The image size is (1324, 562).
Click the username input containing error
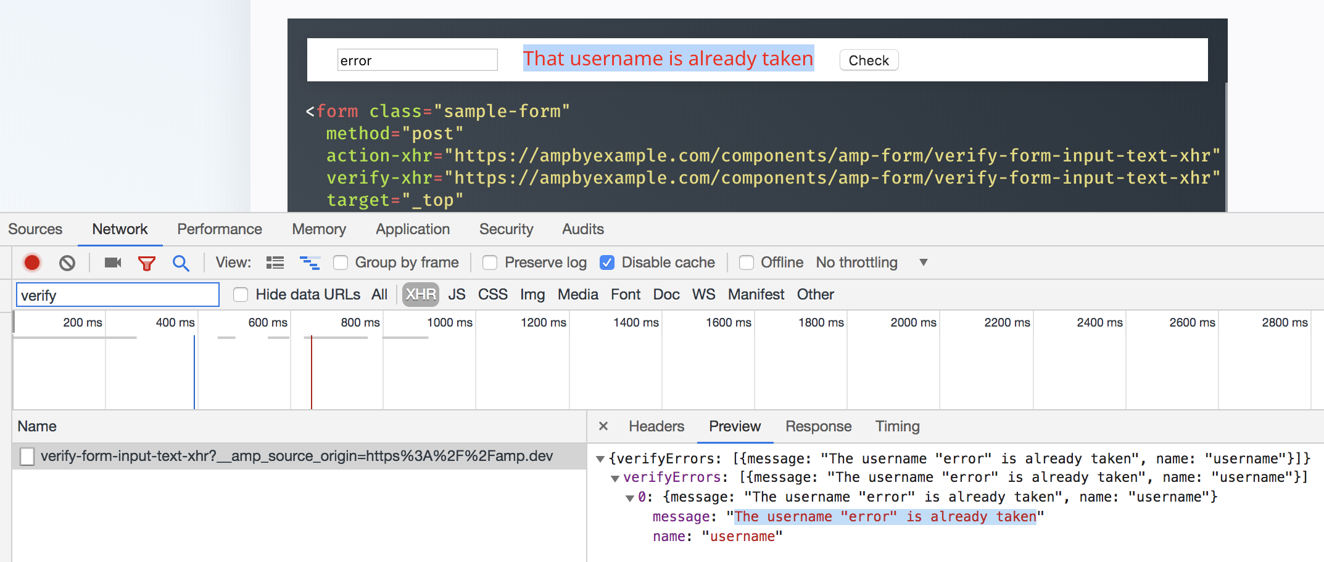coord(417,60)
